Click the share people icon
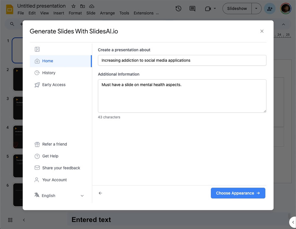296x229 pixels. click(270, 9)
